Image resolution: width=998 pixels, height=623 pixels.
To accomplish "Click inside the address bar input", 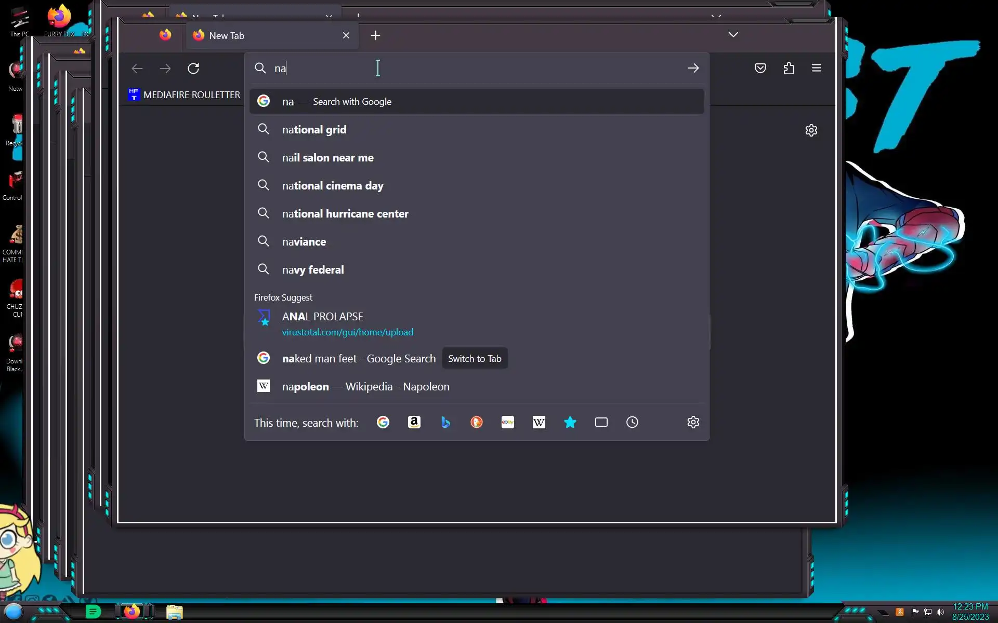I will tap(468, 68).
